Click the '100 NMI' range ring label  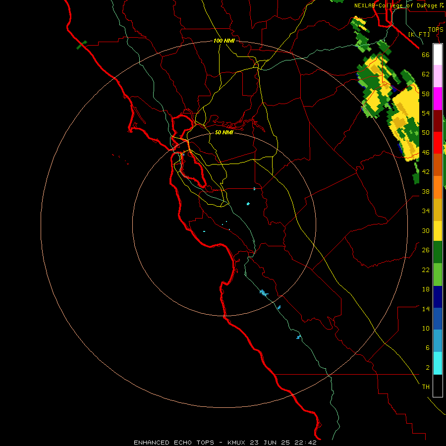pyautogui.click(x=224, y=41)
